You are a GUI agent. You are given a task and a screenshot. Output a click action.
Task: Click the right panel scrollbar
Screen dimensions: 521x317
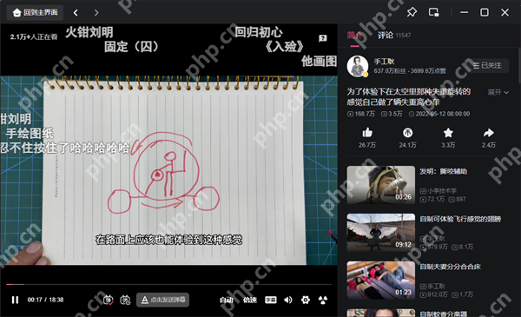point(519,67)
